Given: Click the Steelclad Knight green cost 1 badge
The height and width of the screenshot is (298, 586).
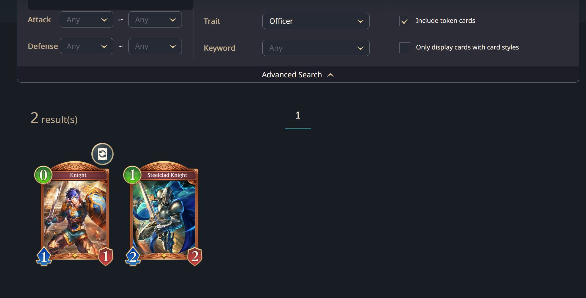Looking at the screenshot, I should point(132,175).
